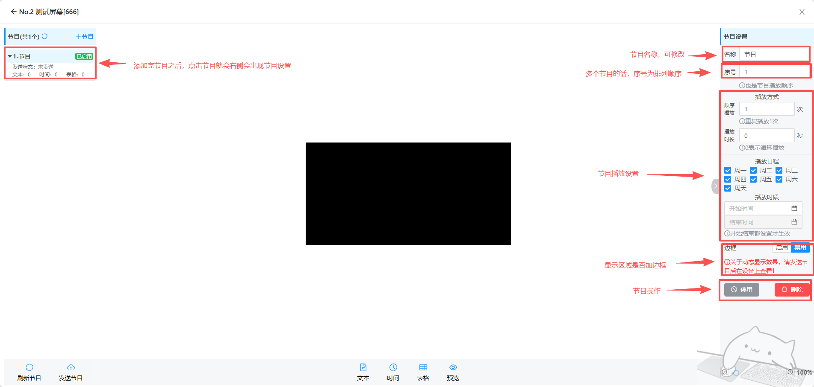The width and height of the screenshot is (814, 387).
Task: Click the zoom out magnifier icon
Action: pyautogui.click(x=725, y=372)
